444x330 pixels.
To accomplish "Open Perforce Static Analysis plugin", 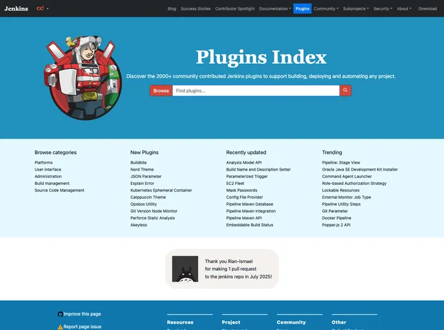I will pyautogui.click(x=152, y=218).
